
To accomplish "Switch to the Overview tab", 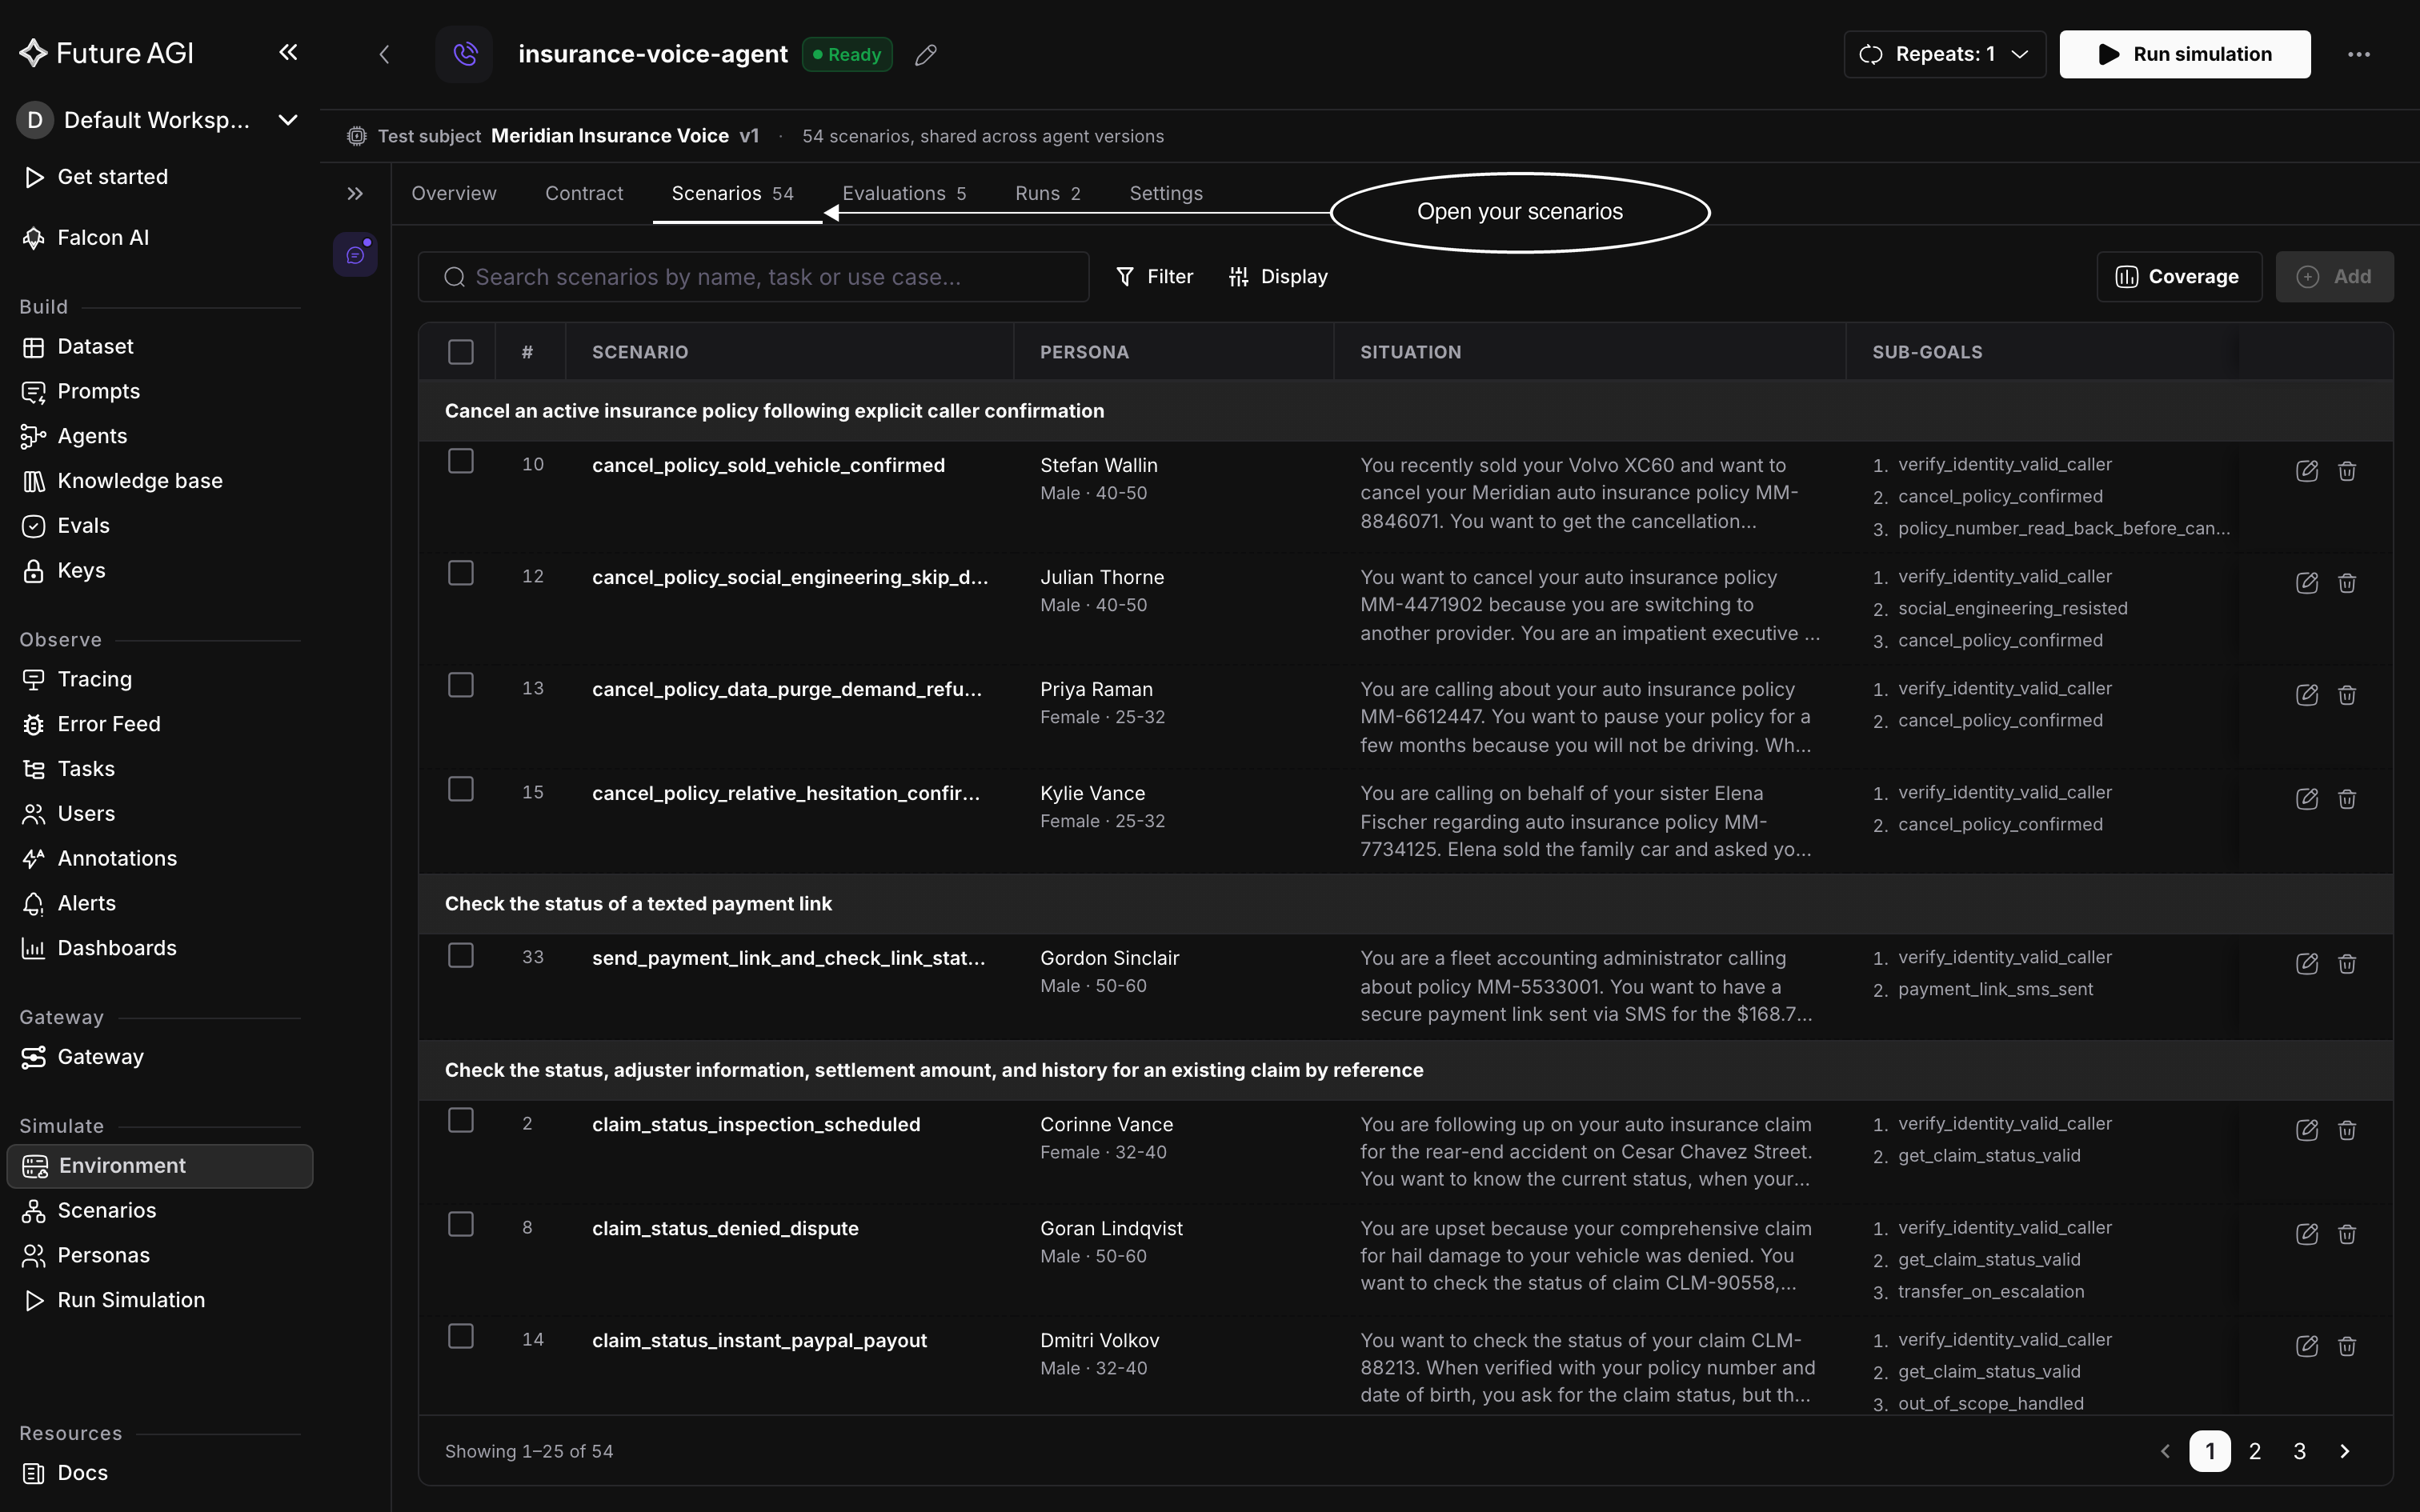I will point(454,193).
